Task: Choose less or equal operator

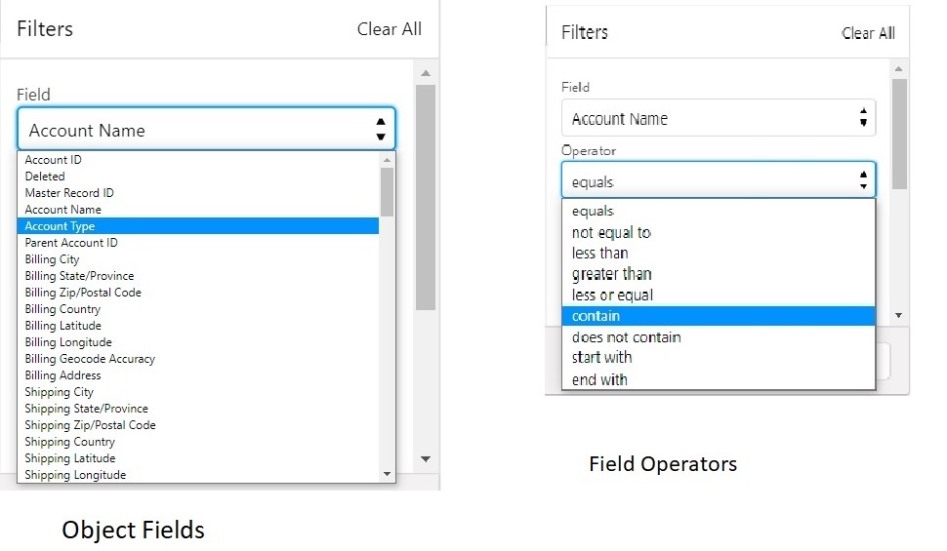Action: click(x=719, y=295)
